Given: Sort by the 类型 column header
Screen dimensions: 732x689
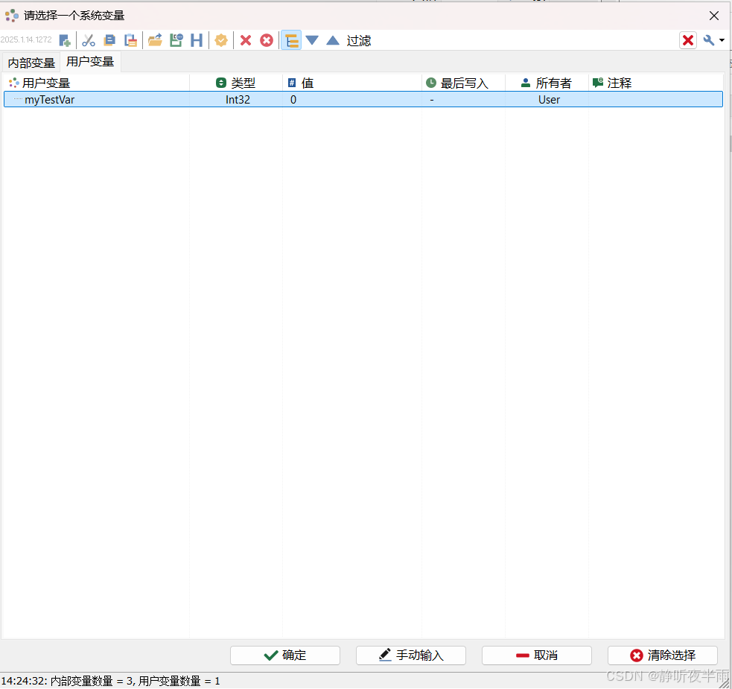Looking at the screenshot, I should 236,83.
